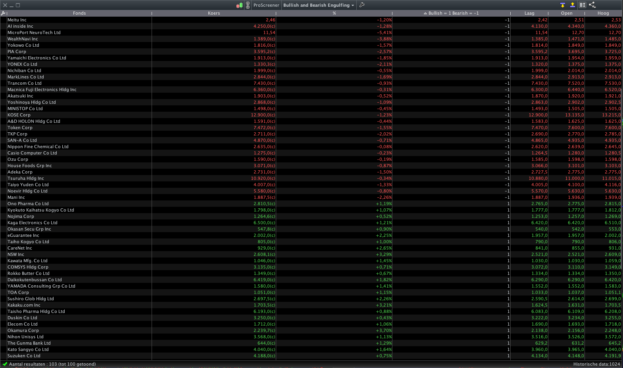This screenshot has height=368, width=623.
Task: Click Nichiban Co Ltd name
Action: [24, 71]
